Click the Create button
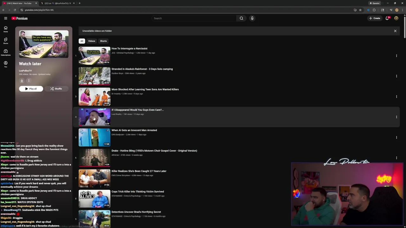This screenshot has width=406, height=228. tap(375, 18)
